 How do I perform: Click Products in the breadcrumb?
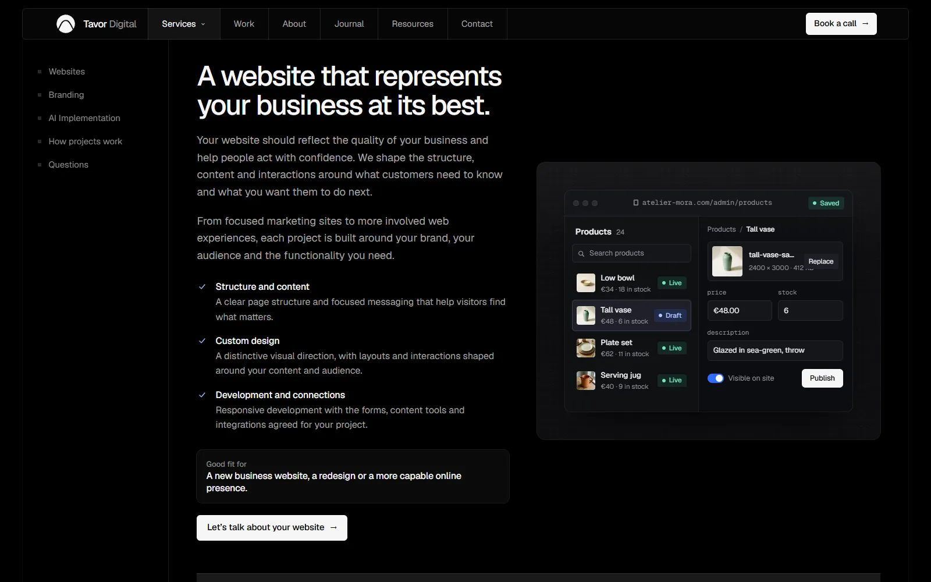pyautogui.click(x=722, y=229)
